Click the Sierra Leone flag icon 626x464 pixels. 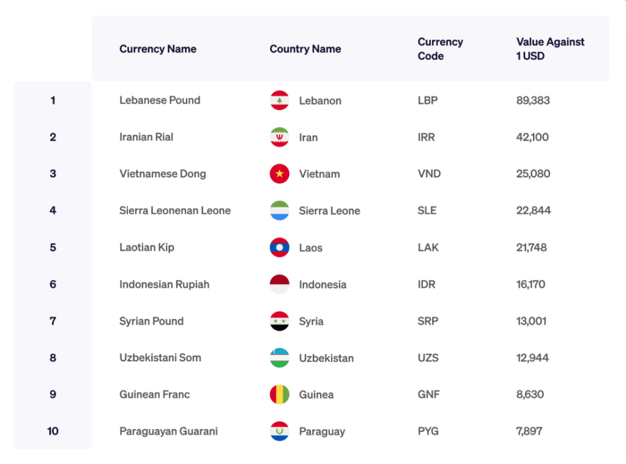click(280, 211)
